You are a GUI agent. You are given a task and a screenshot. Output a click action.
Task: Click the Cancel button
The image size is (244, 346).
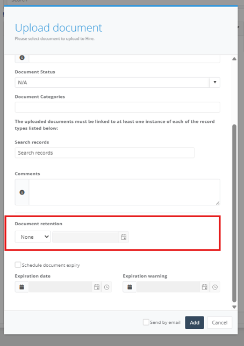220,323
